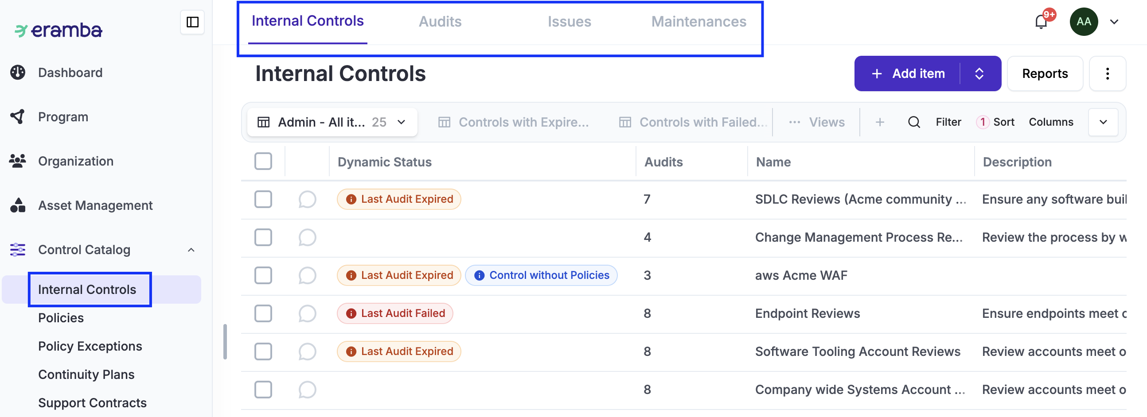Switch to the Maintenances tab
1147x417 pixels.
(698, 22)
